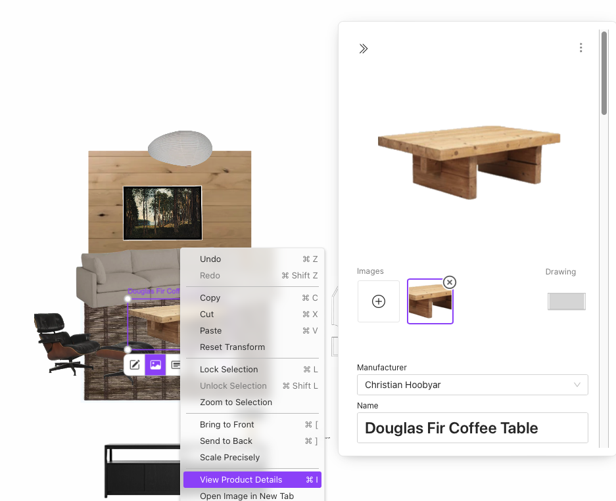This screenshot has width=616, height=501.
Task: Click the purple image icon in floating toolbar
Action: pyautogui.click(x=155, y=365)
